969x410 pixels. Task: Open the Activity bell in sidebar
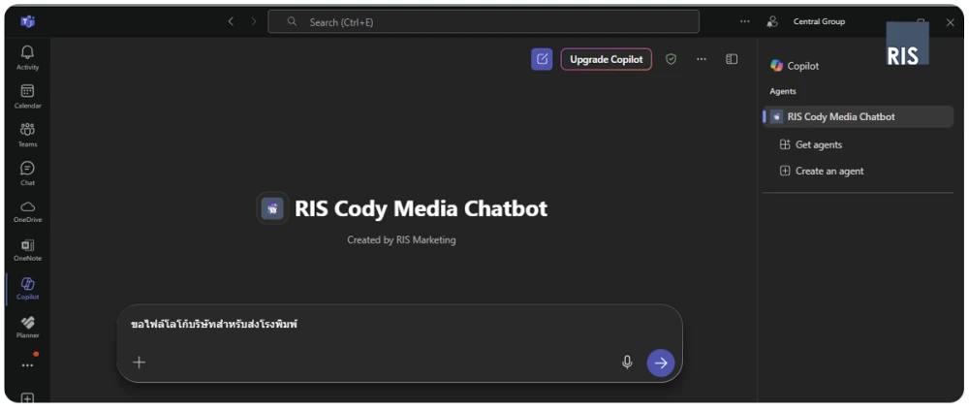point(27,57)
